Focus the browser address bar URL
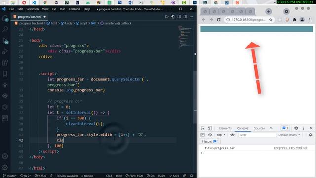Image resolution: width=316 pixels, height=178 pixels. click(x=248, y=20)
